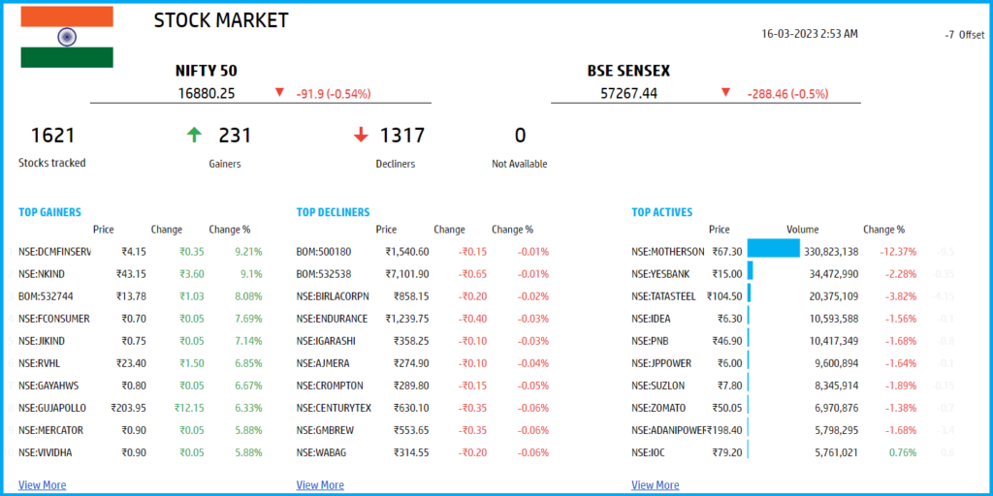Click the BSE SENSEX heading

coord(628,71)
